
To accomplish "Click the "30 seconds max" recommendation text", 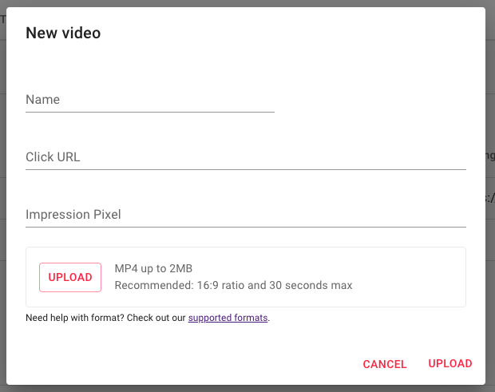I will pyautogui.click(x=314, y=285).
